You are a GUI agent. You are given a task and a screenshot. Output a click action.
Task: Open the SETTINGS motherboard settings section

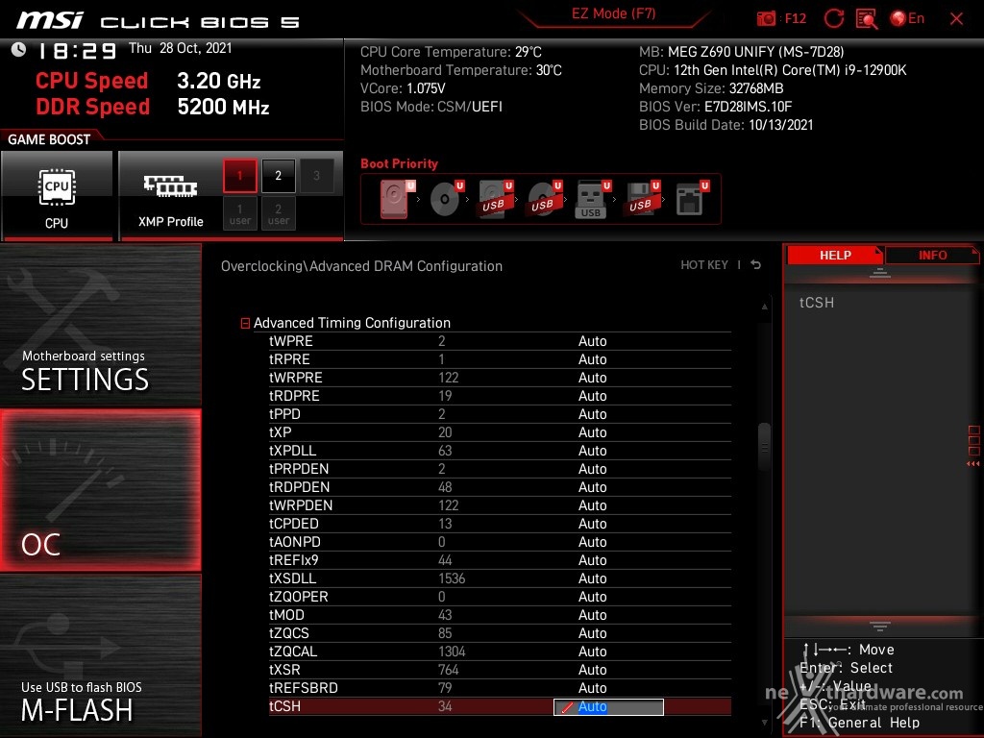100,325
